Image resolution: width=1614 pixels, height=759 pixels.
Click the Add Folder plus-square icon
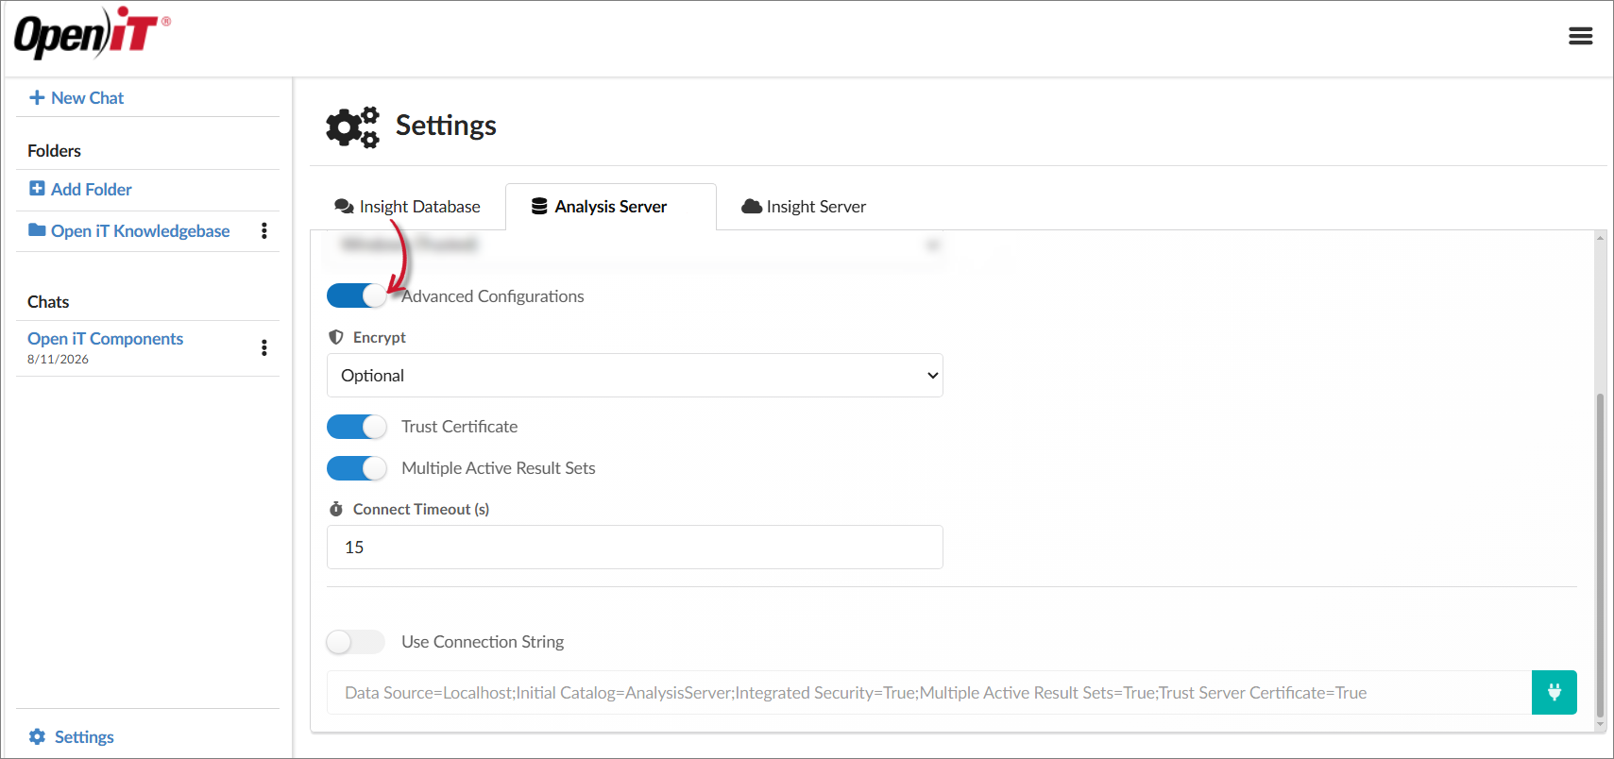(37, 188)
